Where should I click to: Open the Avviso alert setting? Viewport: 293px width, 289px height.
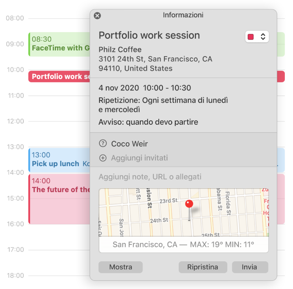pyautogui.click(x=148, y=122)
